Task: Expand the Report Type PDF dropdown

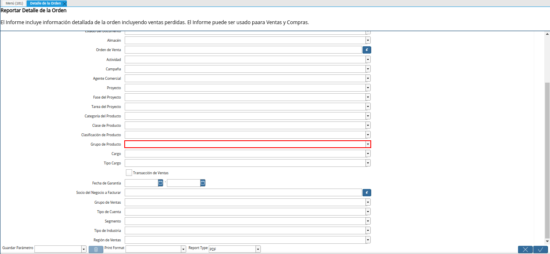Action: 258,249
